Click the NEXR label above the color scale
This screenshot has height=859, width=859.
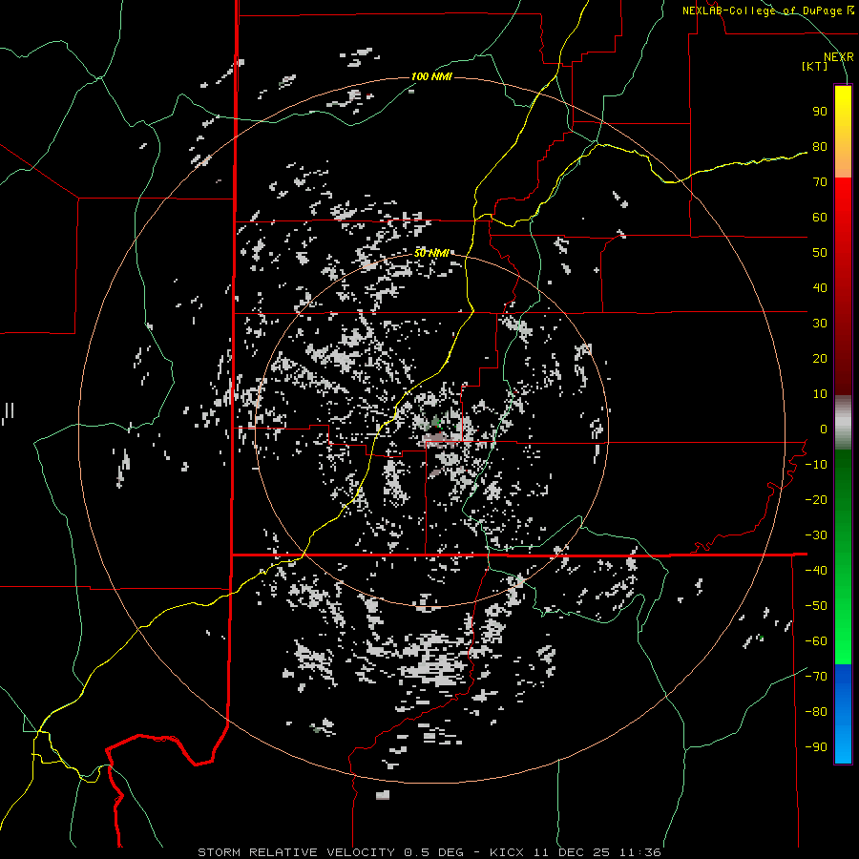click(x=838, y=57)
